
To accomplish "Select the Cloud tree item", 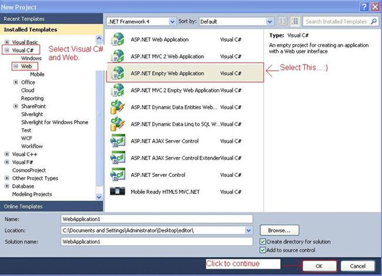I will [28, 90].
